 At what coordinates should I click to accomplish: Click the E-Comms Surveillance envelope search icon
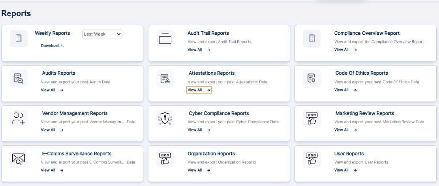19,159
